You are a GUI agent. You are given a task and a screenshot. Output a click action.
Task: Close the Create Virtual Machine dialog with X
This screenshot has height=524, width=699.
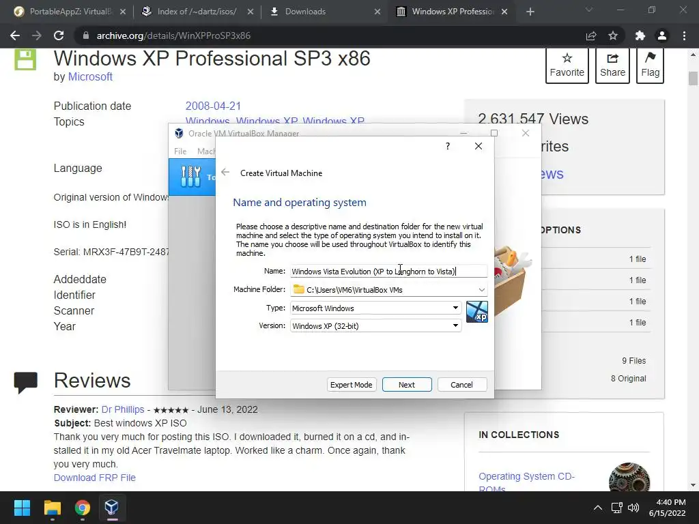point(479,146)
